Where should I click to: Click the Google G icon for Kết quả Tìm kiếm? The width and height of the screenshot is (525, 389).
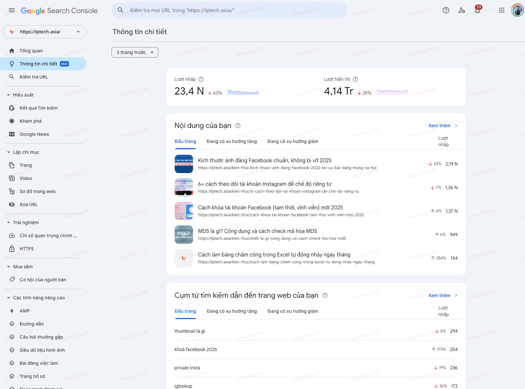tap(12, 108)
